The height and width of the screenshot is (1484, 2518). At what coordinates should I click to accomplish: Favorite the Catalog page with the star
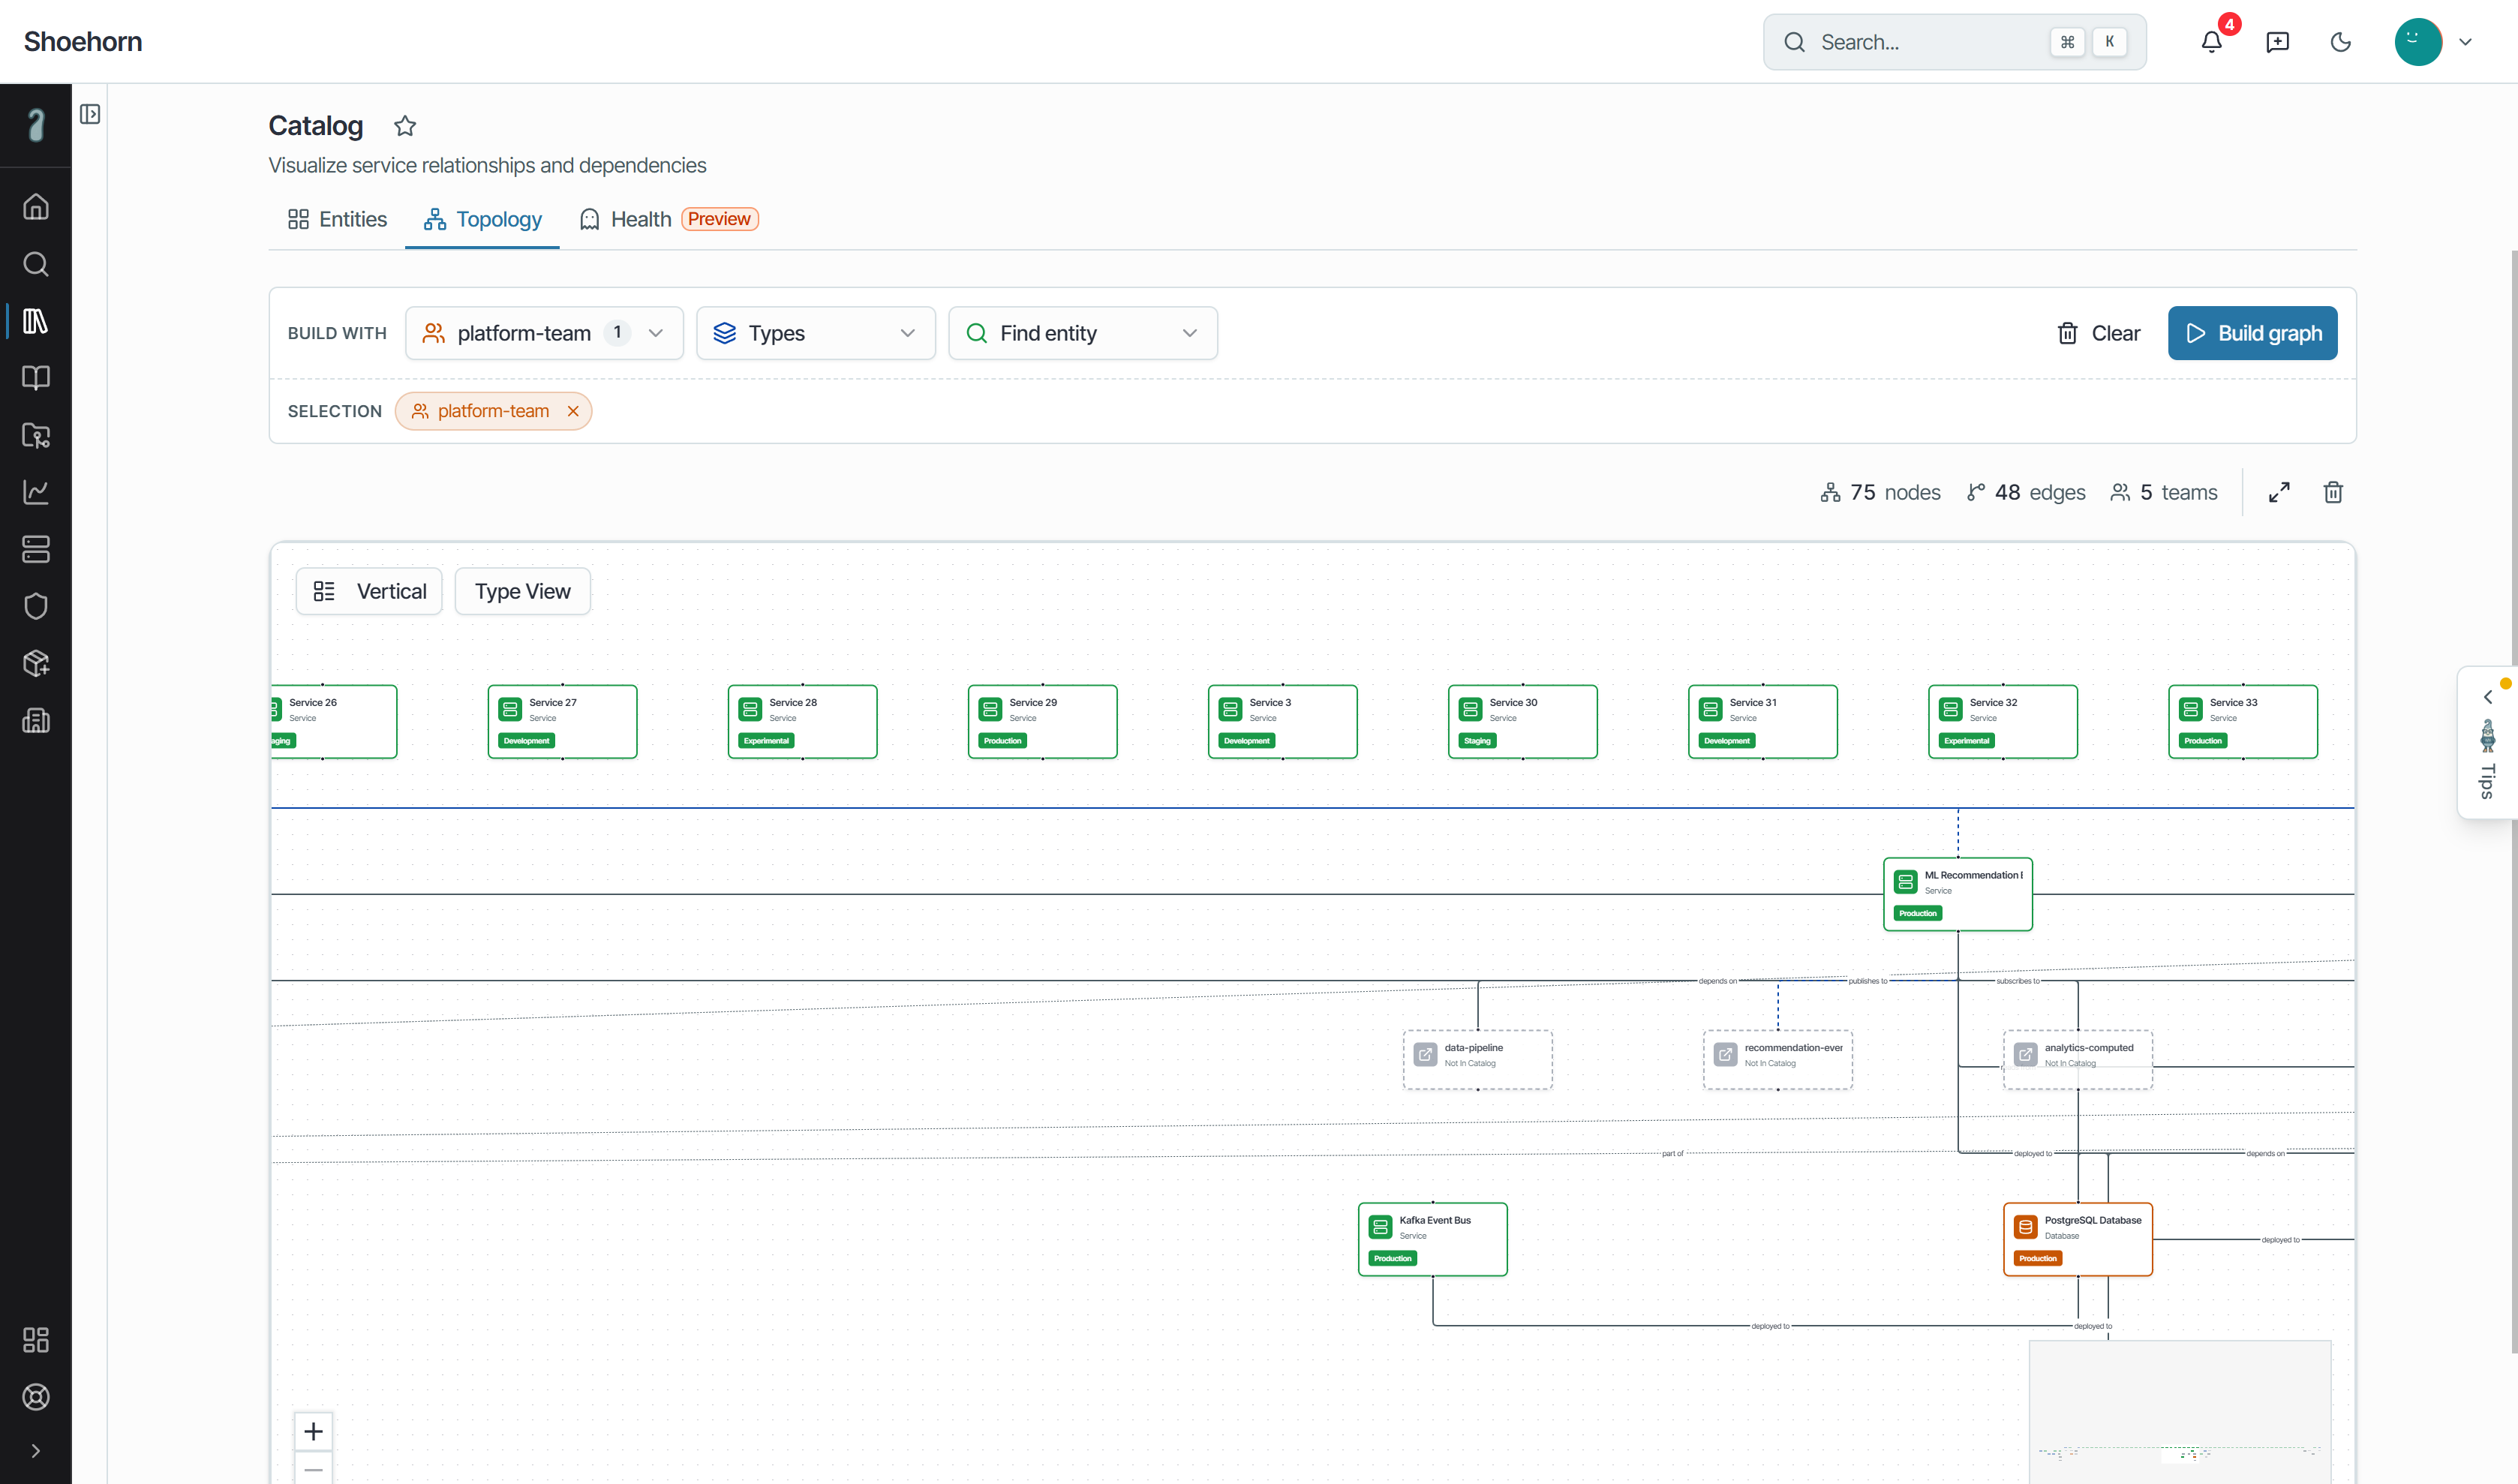coord(405,126)
